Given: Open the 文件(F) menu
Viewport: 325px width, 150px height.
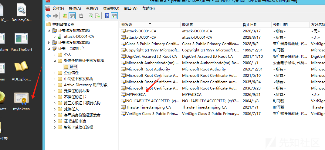Looking at the screenshot, I should click(x=58, y=8).
